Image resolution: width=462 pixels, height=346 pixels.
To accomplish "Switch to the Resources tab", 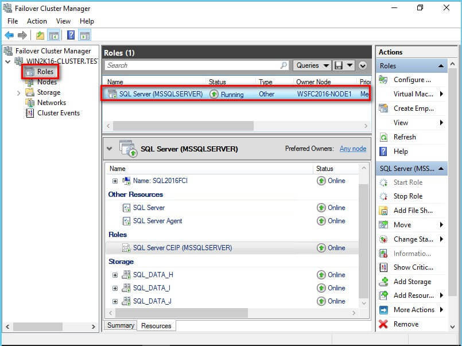I will tap(156, 325).
